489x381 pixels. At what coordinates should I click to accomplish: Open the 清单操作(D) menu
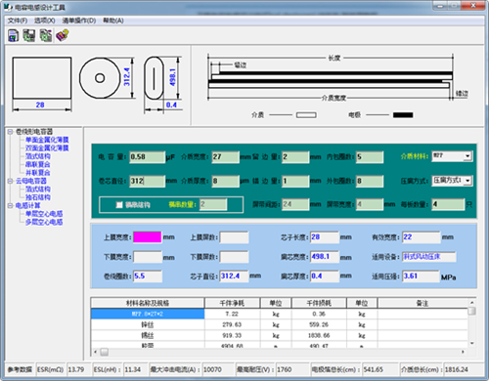(79, 21)
